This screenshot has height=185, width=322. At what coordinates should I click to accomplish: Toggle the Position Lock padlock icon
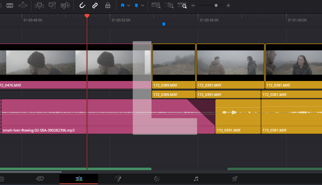108,6
